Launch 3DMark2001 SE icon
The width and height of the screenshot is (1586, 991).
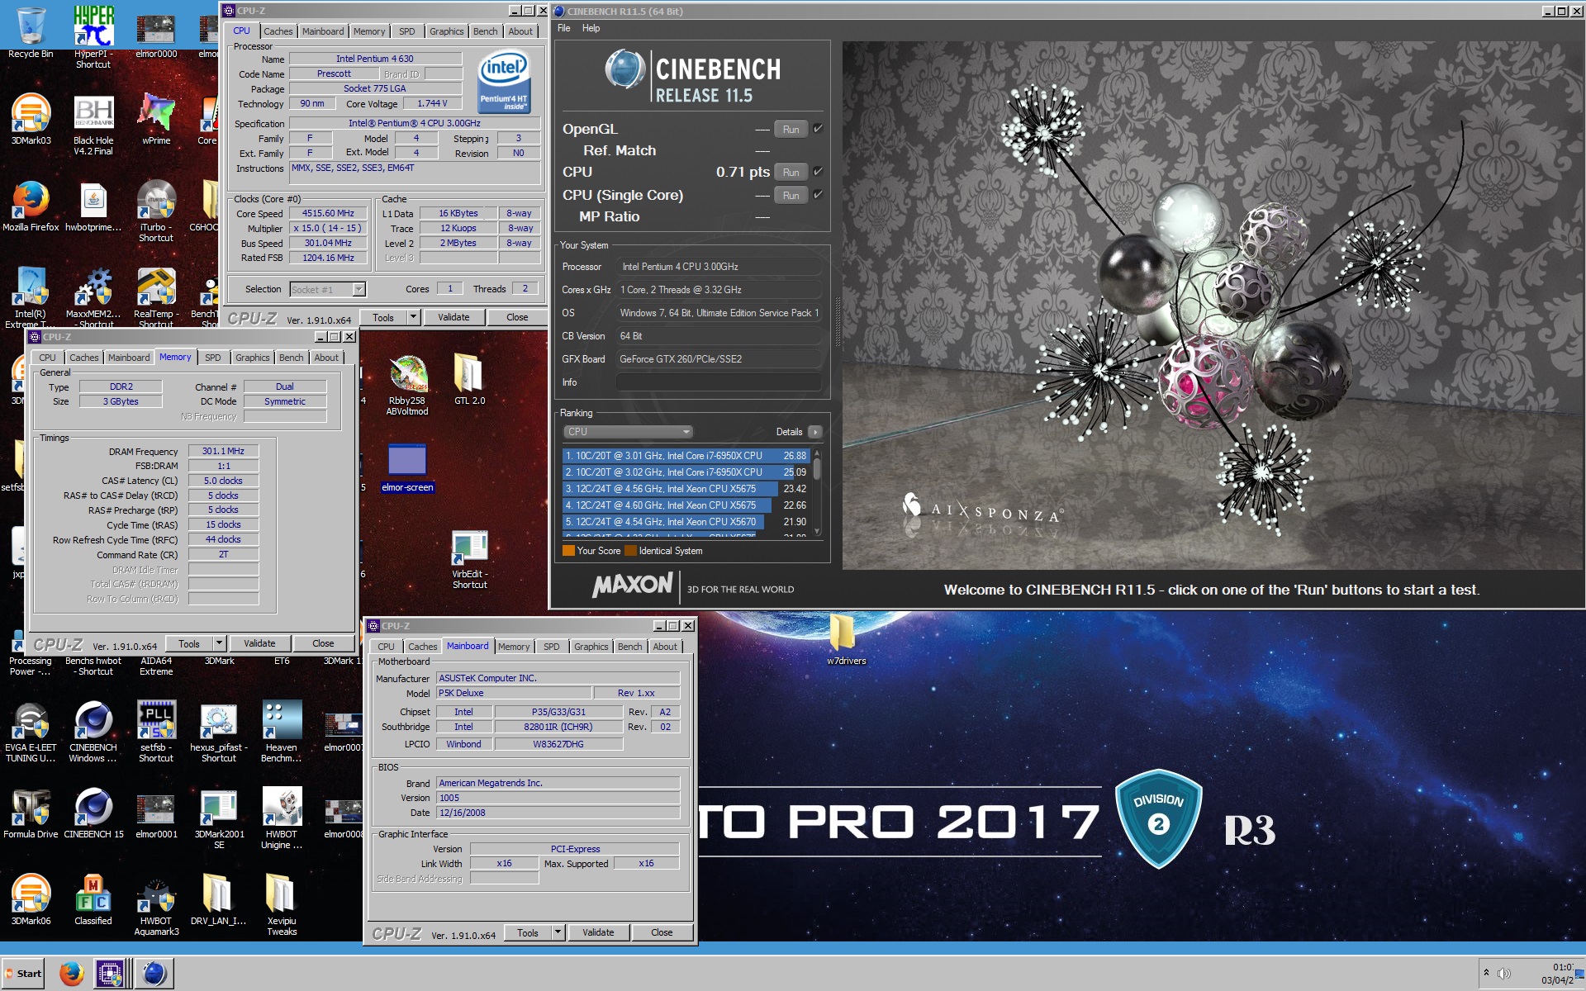coord(219,818)
